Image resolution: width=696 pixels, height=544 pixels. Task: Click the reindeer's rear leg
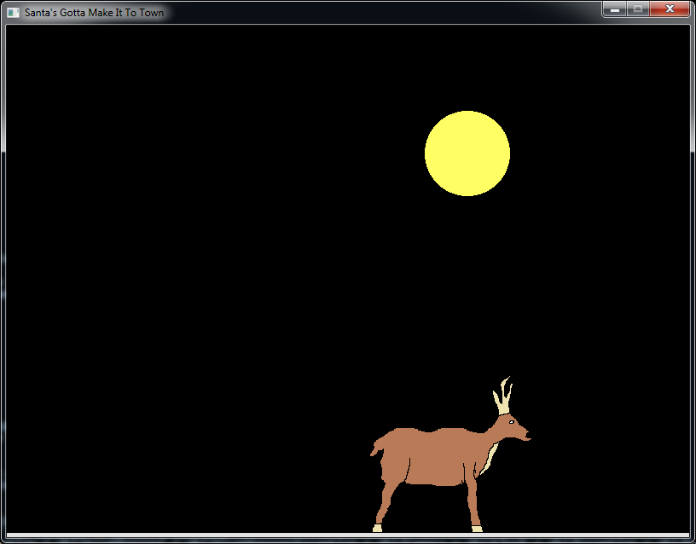386,501
